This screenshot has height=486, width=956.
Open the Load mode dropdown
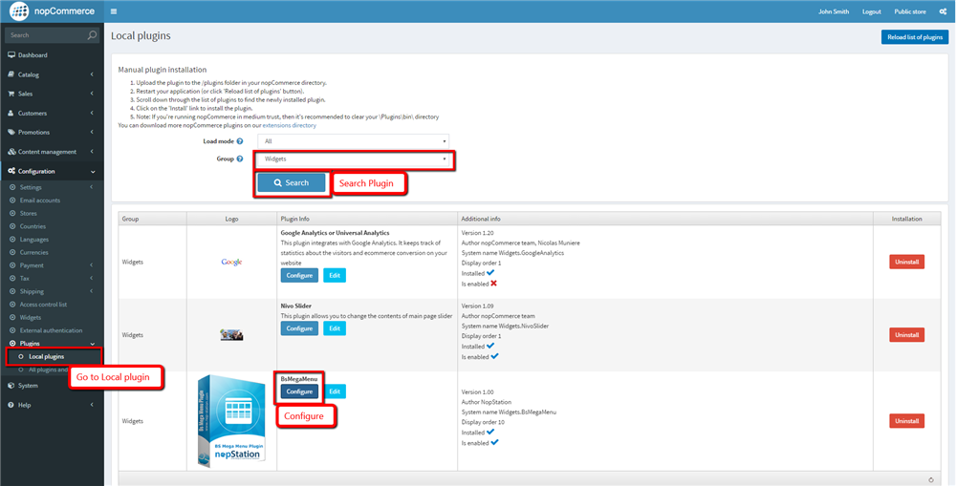click(x=353, y=141)
